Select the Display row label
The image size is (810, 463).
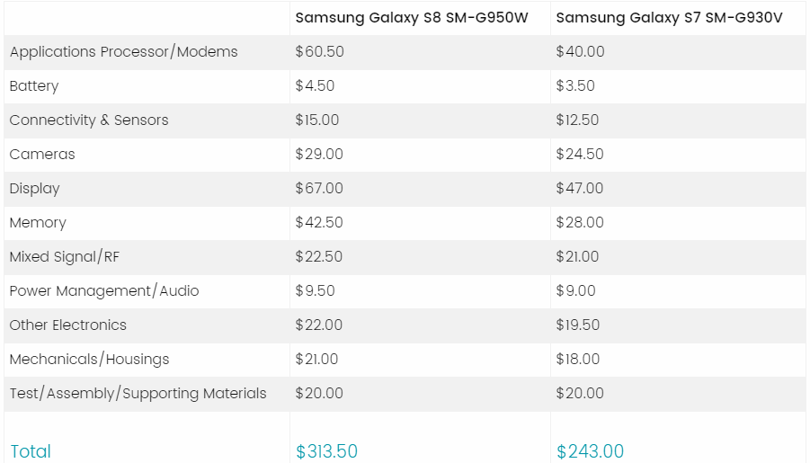pos(34,189)
